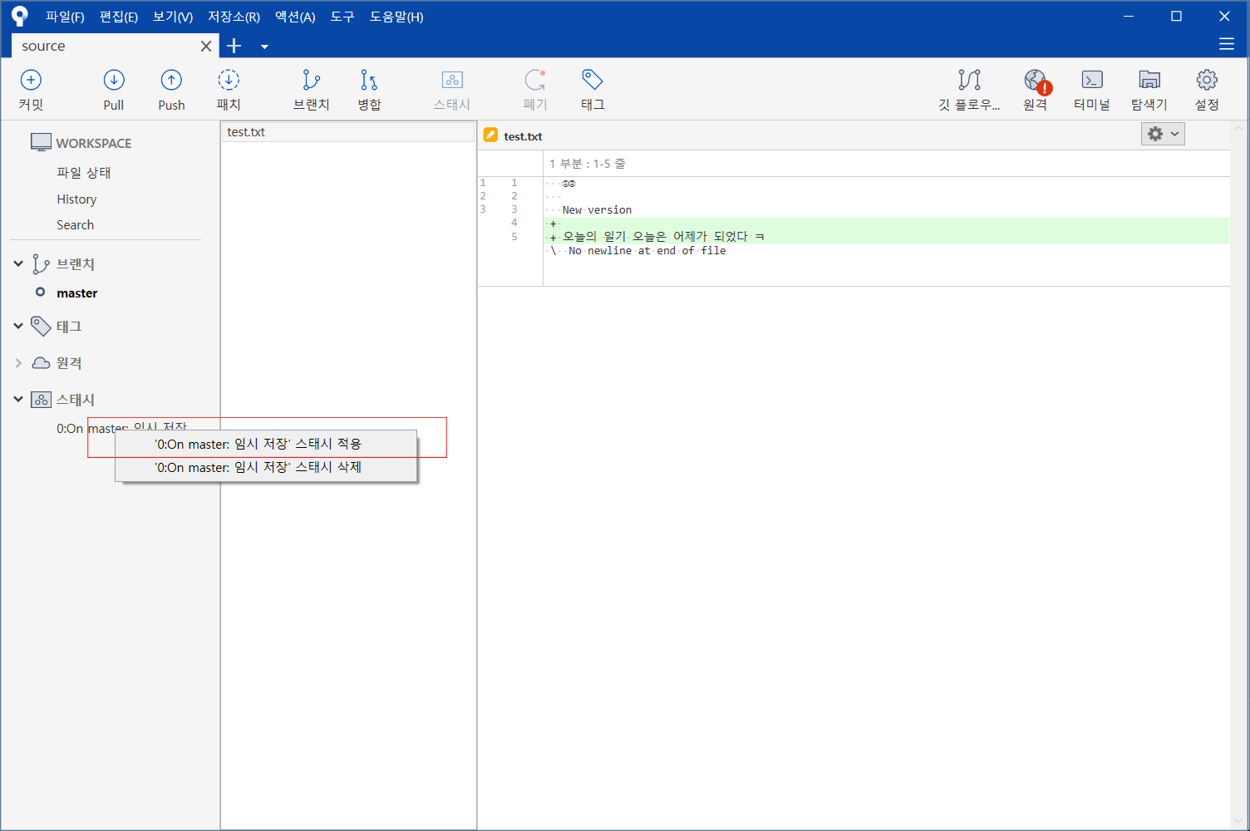Click the tag icon in the 태그 sidebar section

tap(41, 326)
